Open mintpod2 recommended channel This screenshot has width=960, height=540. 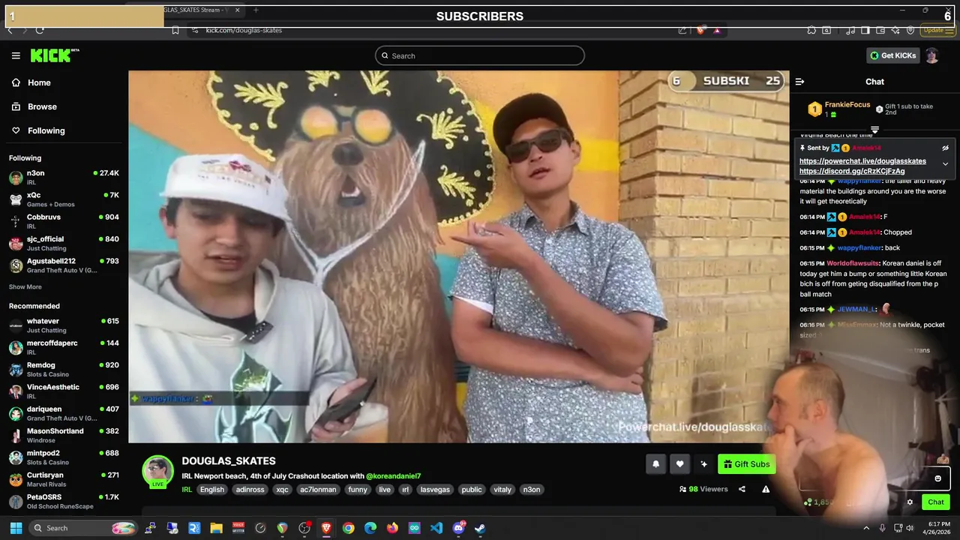(x=64, y=457)
